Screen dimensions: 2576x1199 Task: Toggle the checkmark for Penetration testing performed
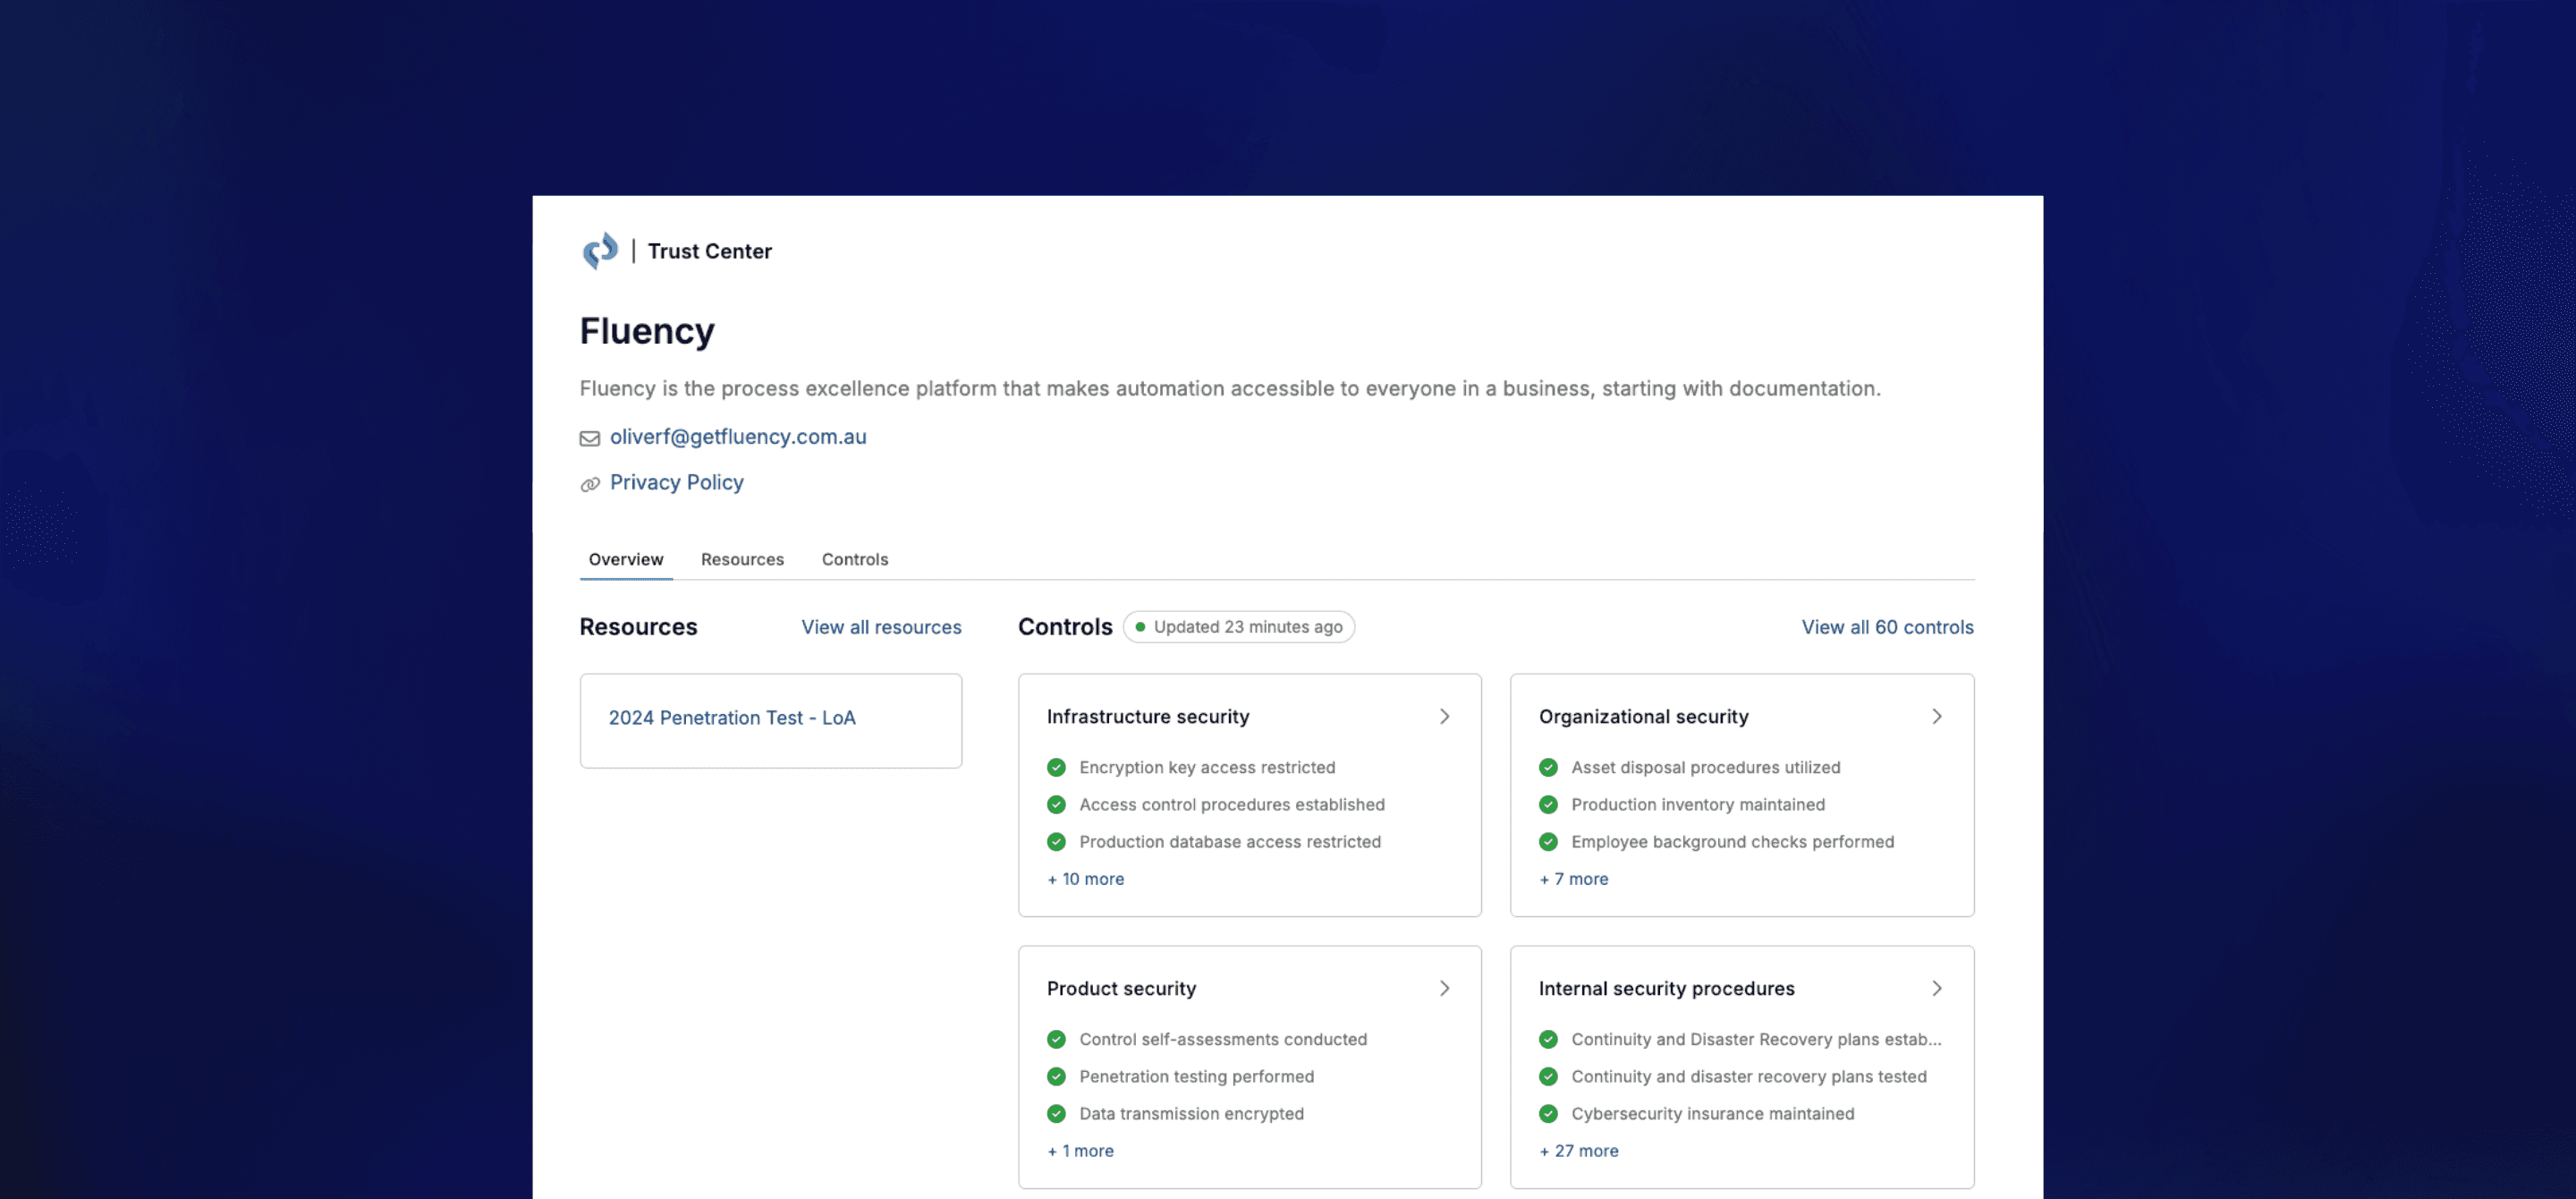pyautogui.click(x=1056, y=1076)
